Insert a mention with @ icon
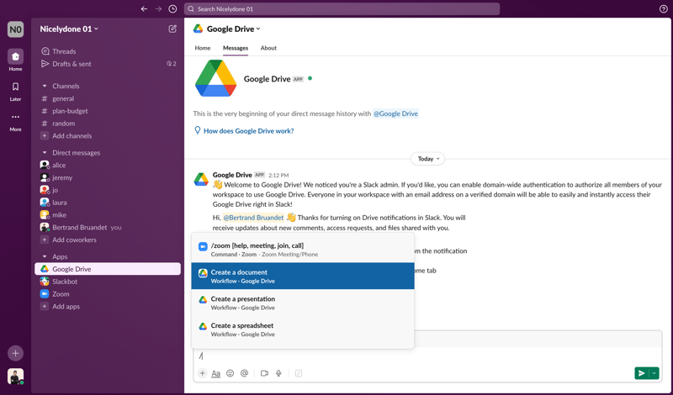Image resolution: width=673 pixels, height=395 pixels. [x=244, y=373]
